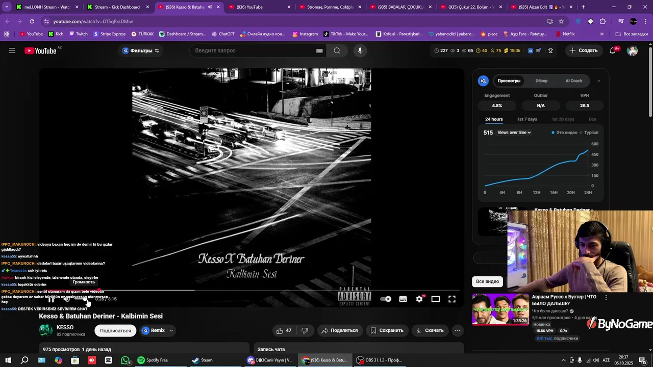653x367 pixels.
Task: Click Скачать download button
Action: point(430,330)
